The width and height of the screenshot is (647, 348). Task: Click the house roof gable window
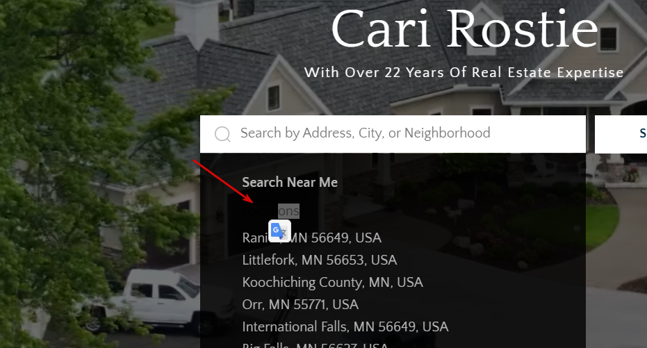pyautogui.click(x=274, y=98)
